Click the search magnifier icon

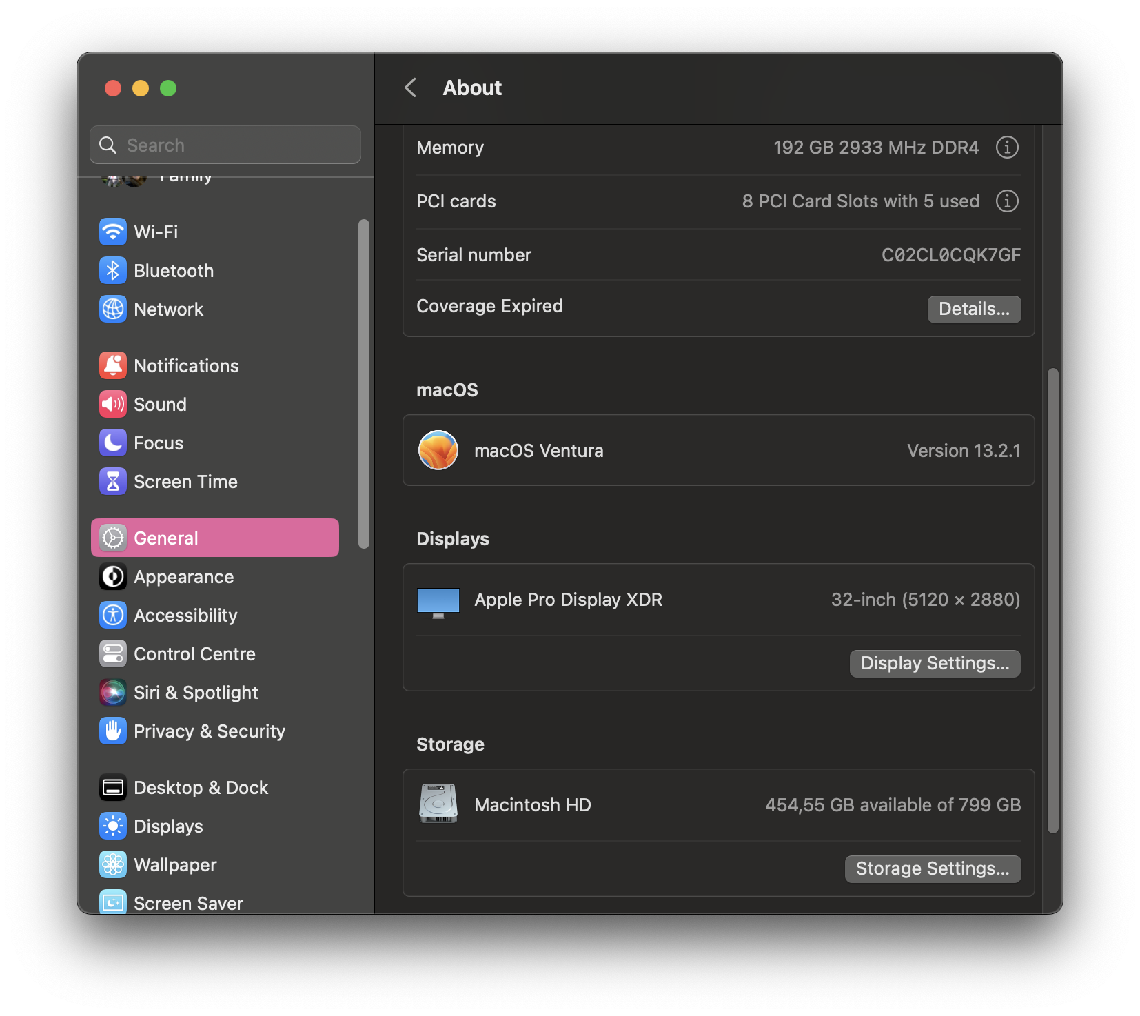pyautogui.click(x=108, y=145)
